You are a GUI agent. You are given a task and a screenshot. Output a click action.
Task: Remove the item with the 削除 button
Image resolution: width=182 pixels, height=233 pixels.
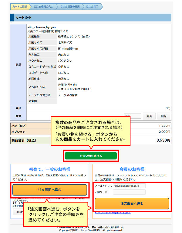(x=163, y=116)
